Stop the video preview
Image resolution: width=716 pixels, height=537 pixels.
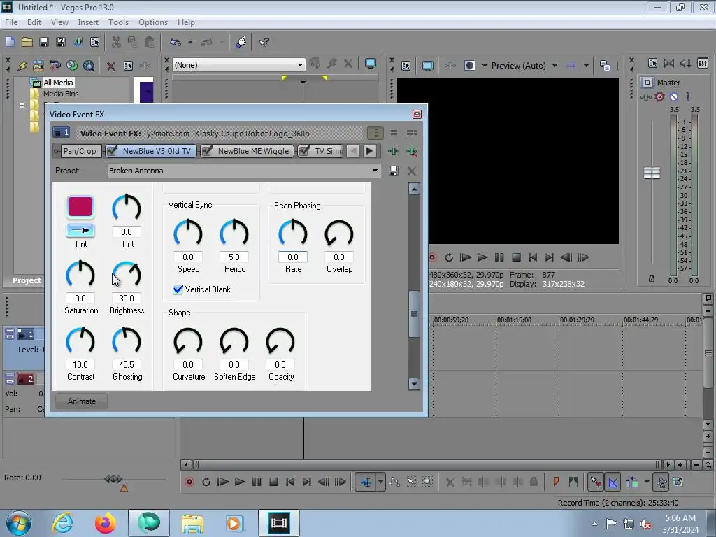pos(516,257)
